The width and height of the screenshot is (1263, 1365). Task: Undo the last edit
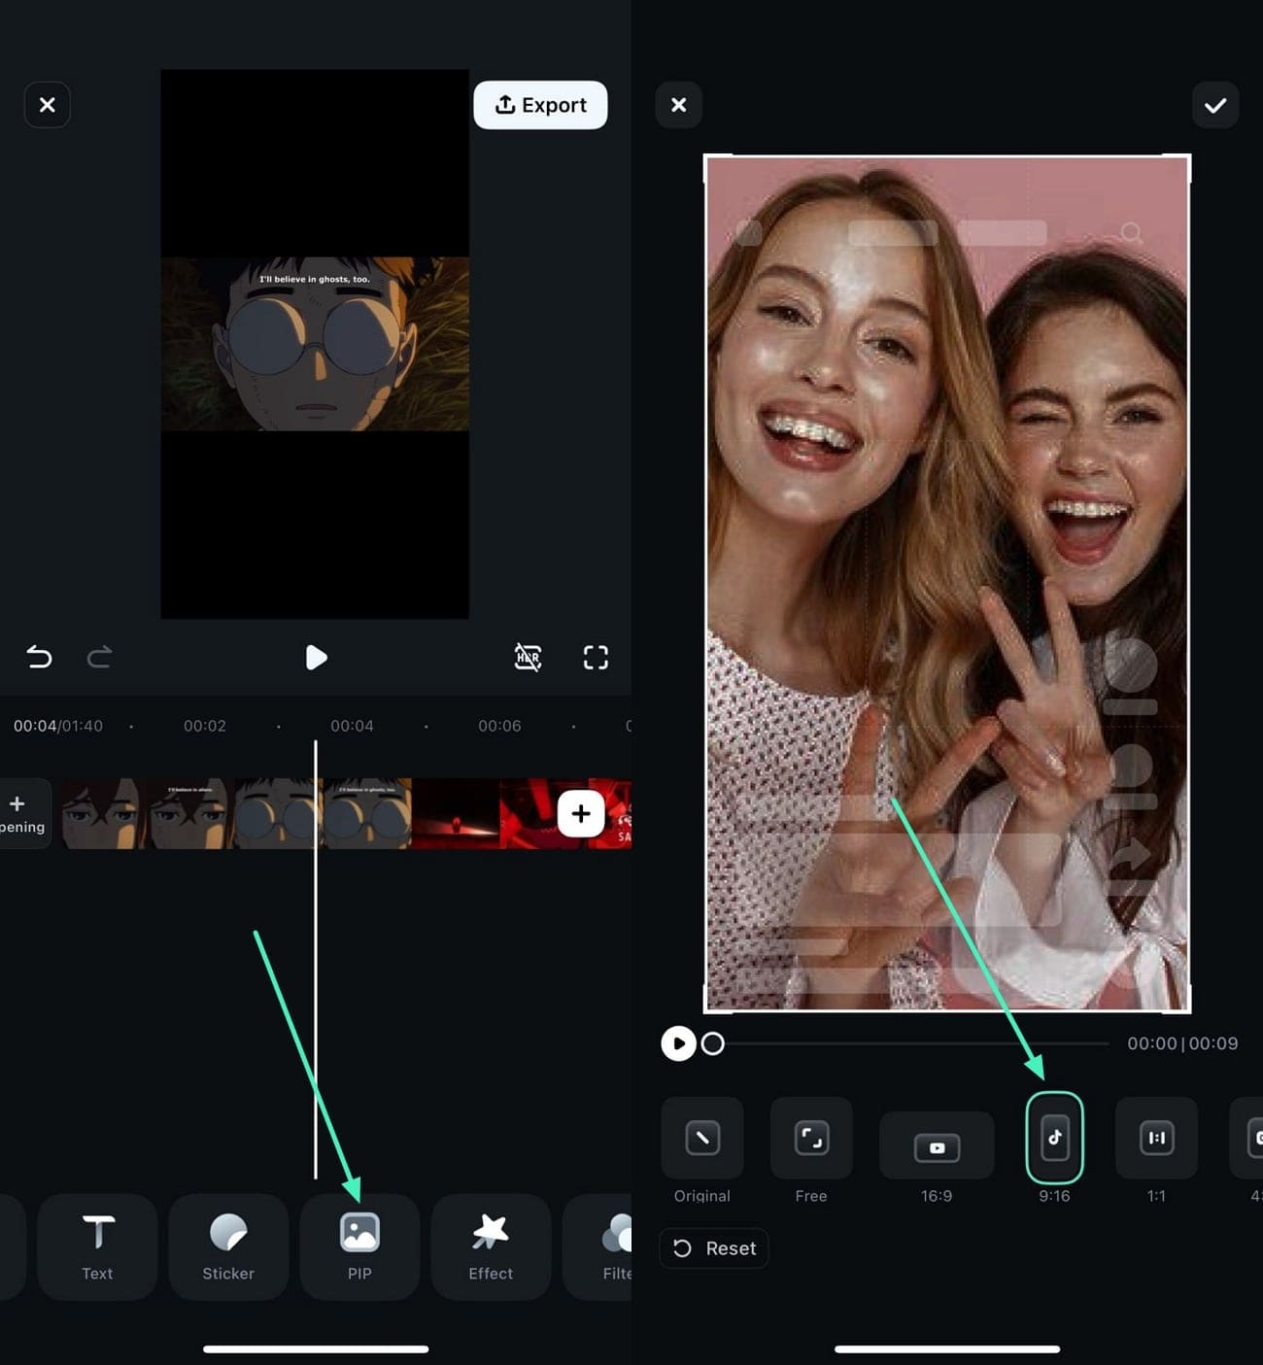[x=39, y=658]
